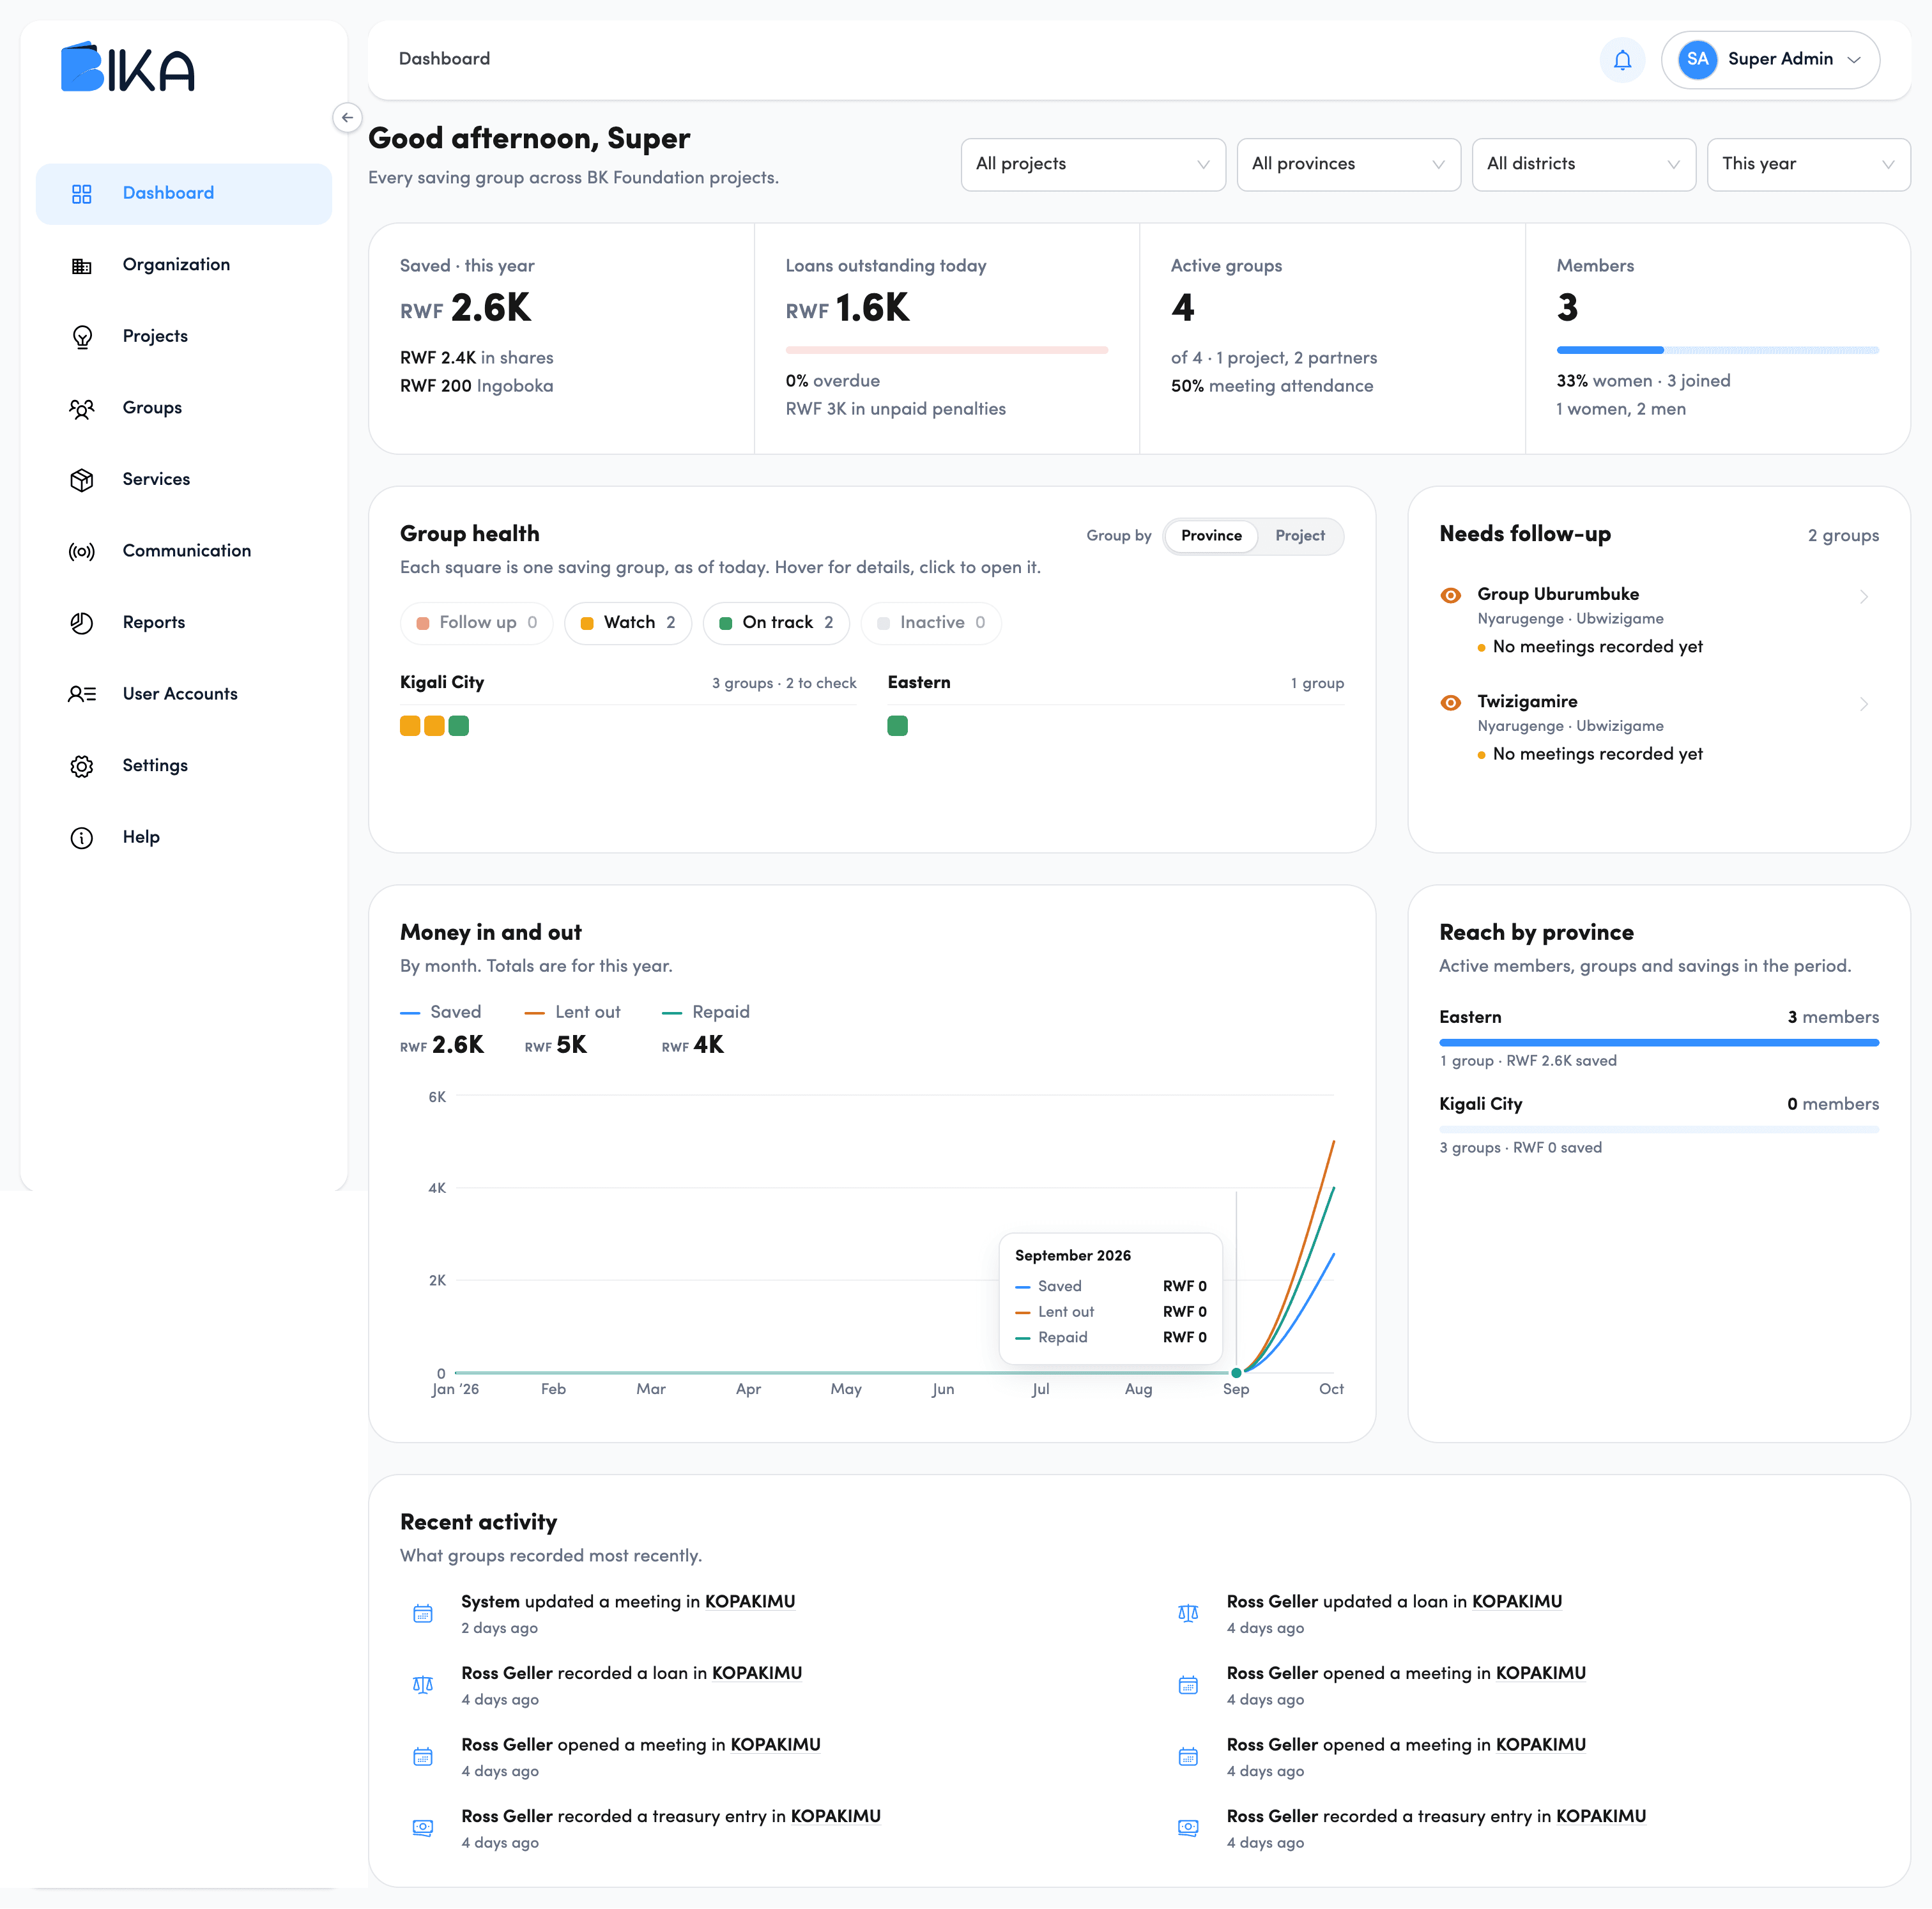Switch Group by to Project
The width and height of the screenshot is (1932, 1909).
click(x=1299, y=536)
